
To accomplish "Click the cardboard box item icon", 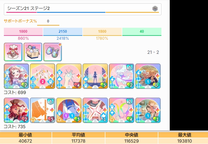I will tap(33, 52).
